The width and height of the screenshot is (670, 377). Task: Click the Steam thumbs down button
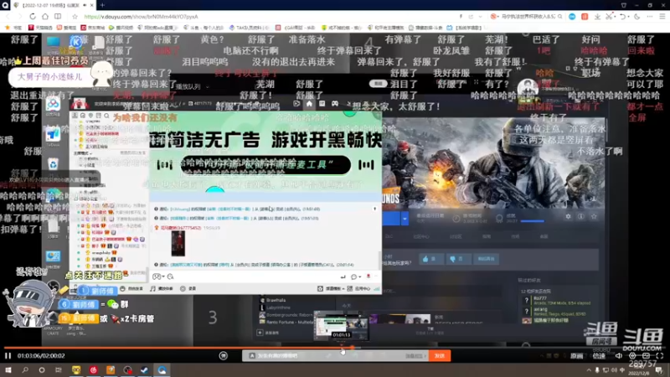click(x=458, y=259)
